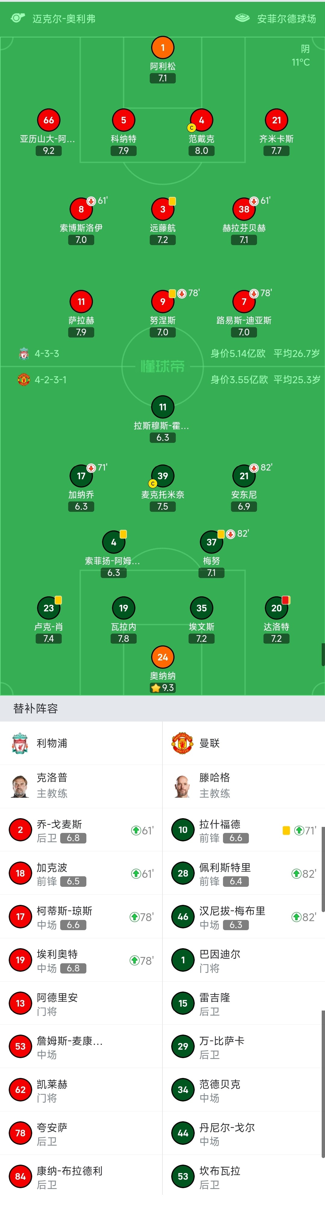Image resolution: width=325 pixels, height=1208 pixels.
Task: Tap the 9.3 star rating of 奥纳纳
Action: click(x=163, y=688)
